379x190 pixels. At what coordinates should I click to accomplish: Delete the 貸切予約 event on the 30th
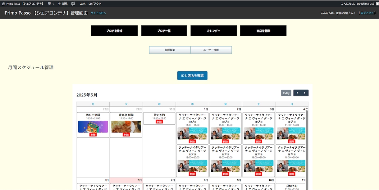click(x=159, y=122)
